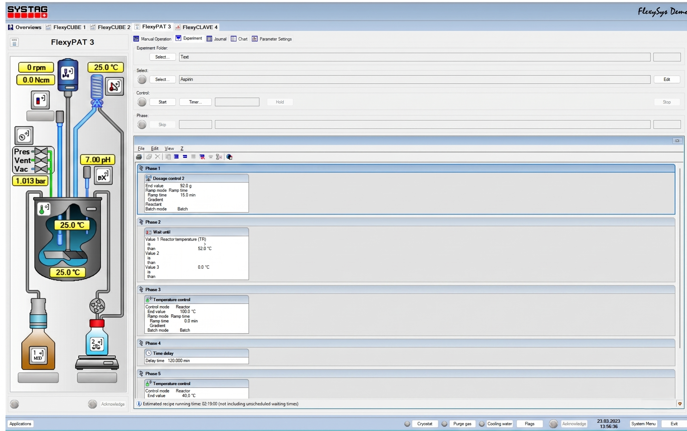Screen dimensions: 687x431
Task: Open the stirrer motor control icon
Action: (68, 73)
